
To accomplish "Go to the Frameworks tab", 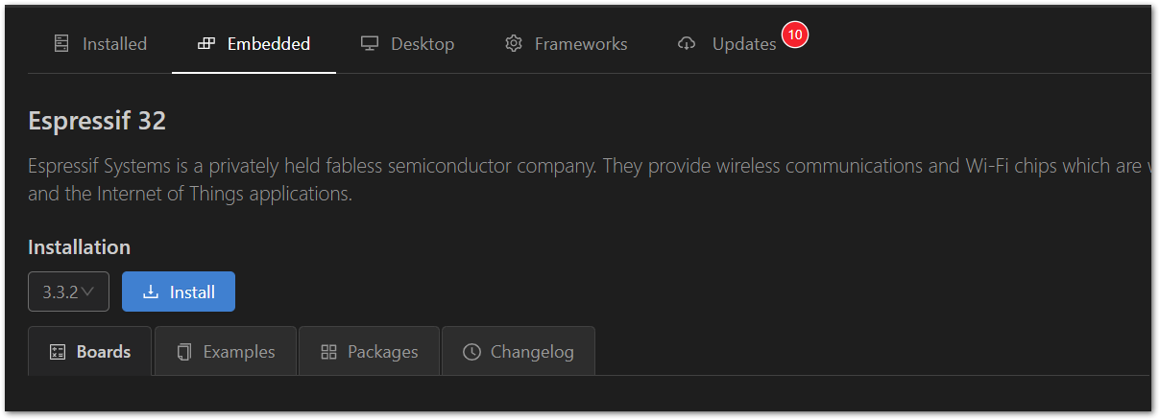I will (x=566, y=44).
